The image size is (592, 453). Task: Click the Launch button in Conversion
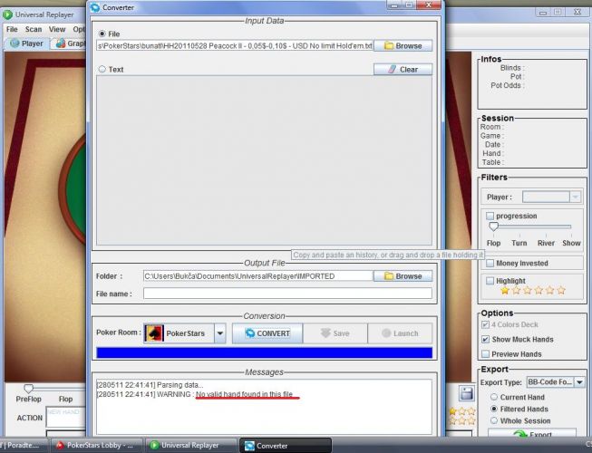[x=400, y=333]
